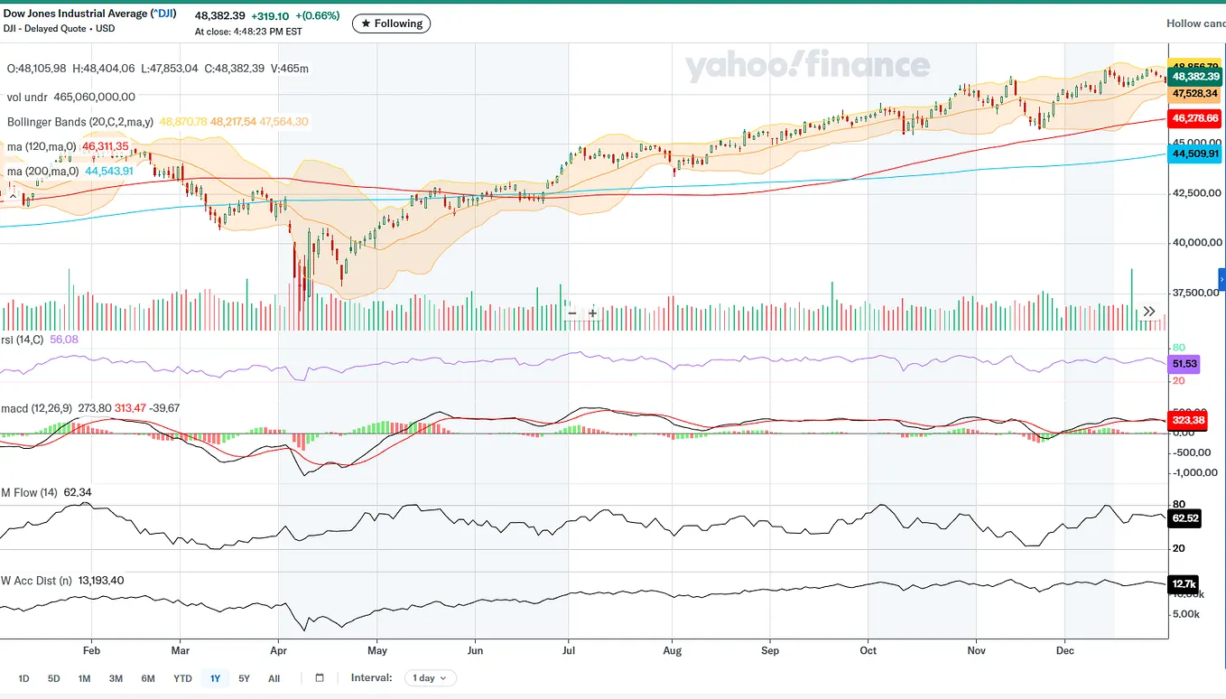Select the 5D range tab
The image size is (1226, 699).
(53, 678)
